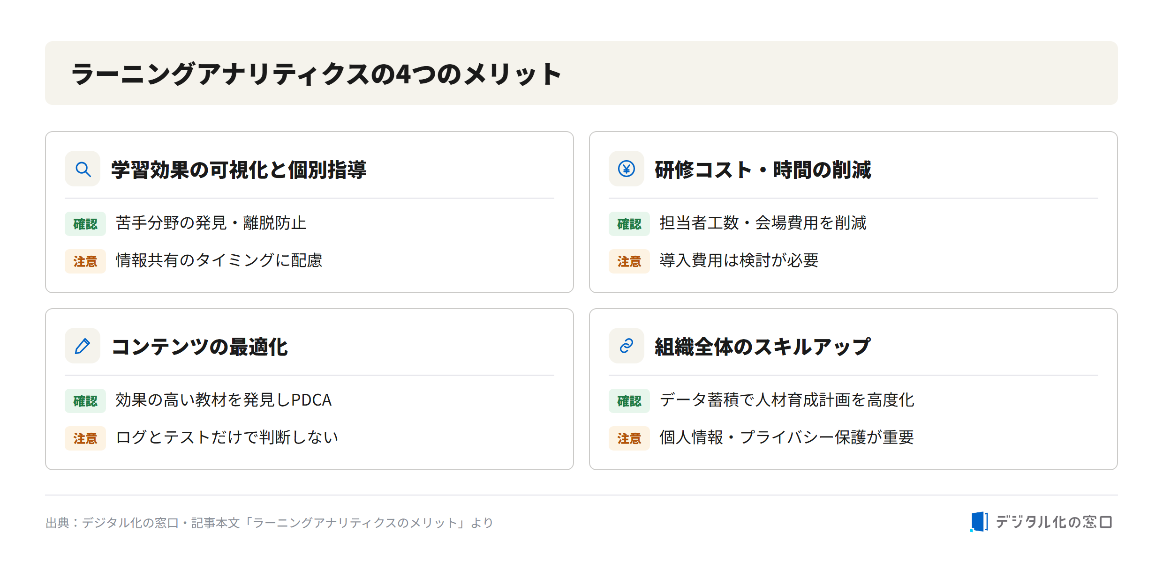This screenshot has width=1163, height=577.
Task: Click the text データ蓄積で人材育成計画を高度化
Action: [787, 400]
